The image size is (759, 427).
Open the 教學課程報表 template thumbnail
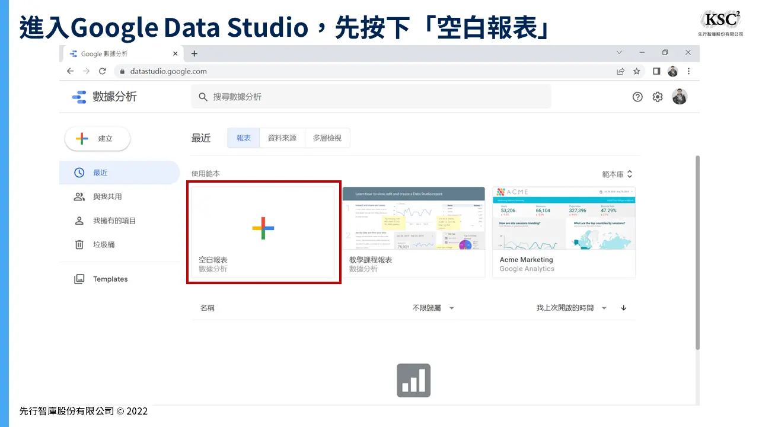pos(414,218)
